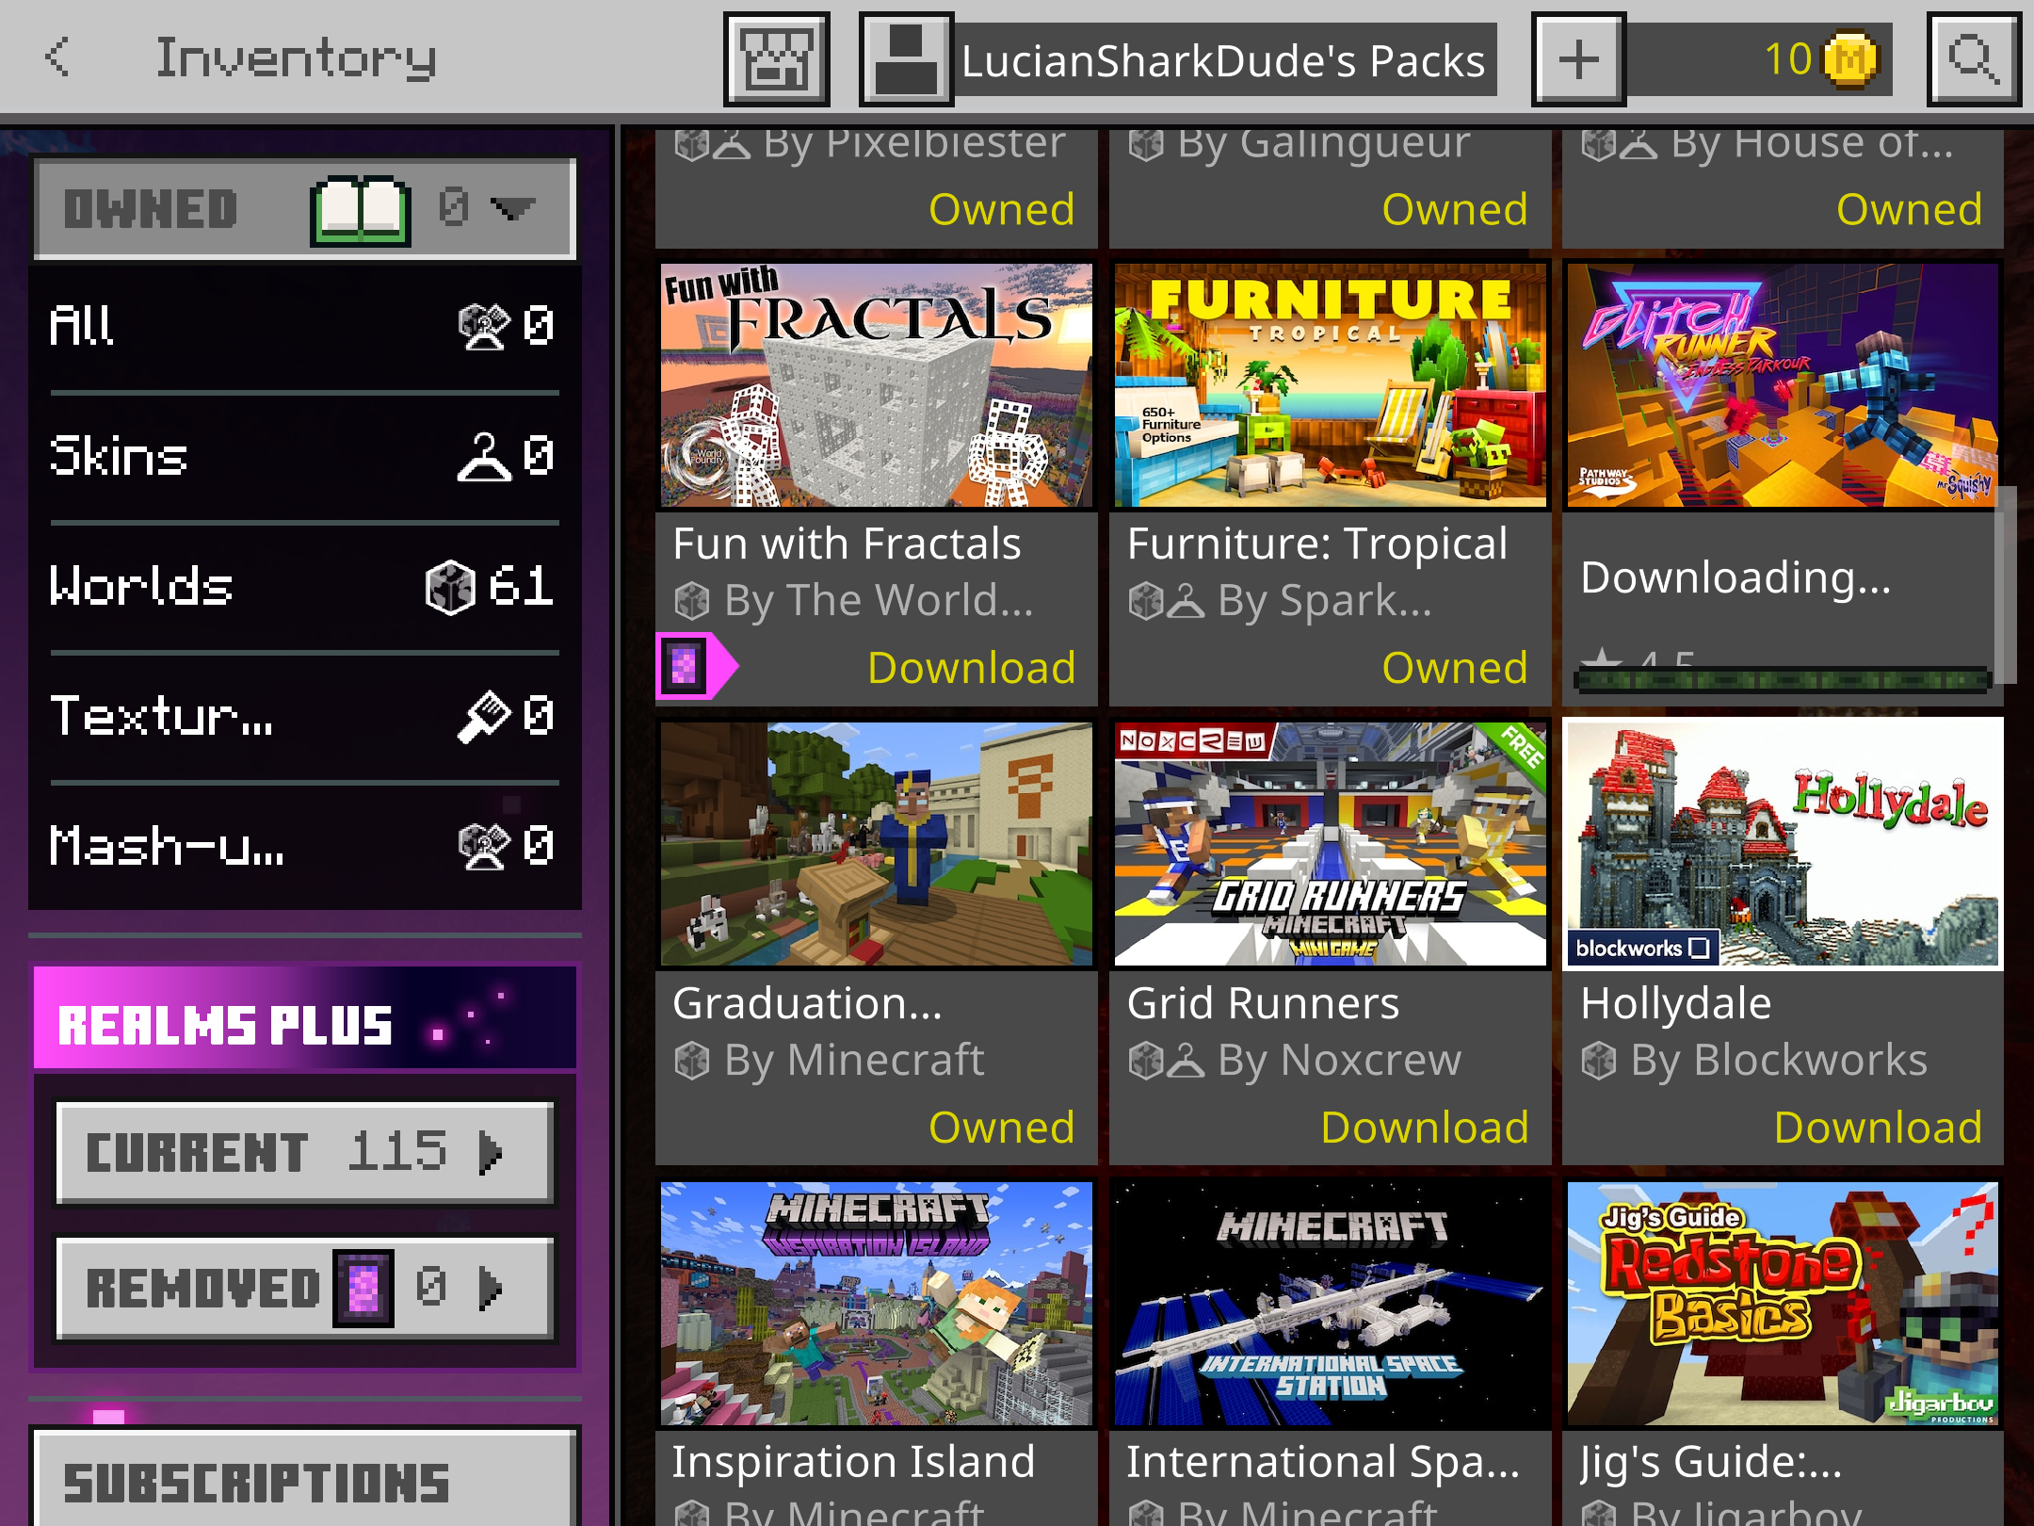Click the block icon beside By Blockworks
The width and height of the screenshot is (2034, 1526).
click(x=1599, y=1061)
